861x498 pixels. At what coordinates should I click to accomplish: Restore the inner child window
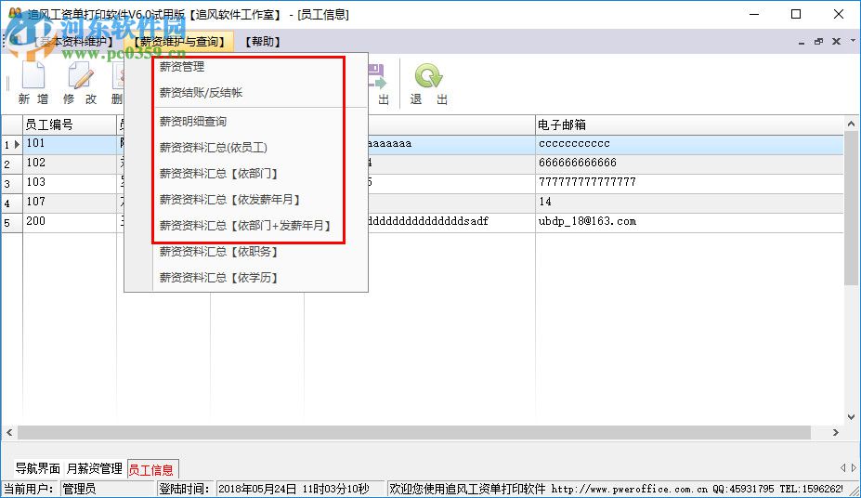pos(818,41)
